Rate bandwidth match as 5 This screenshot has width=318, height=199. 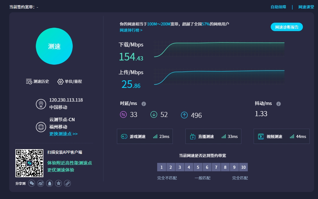(x=198, y=167)
